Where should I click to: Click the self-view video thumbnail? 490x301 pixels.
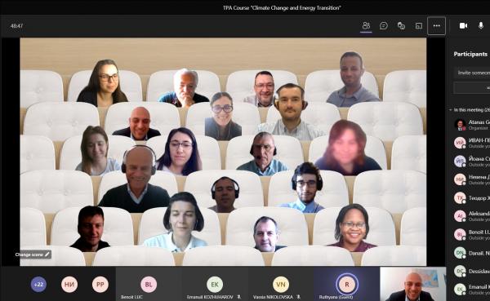tap(413, 284)
